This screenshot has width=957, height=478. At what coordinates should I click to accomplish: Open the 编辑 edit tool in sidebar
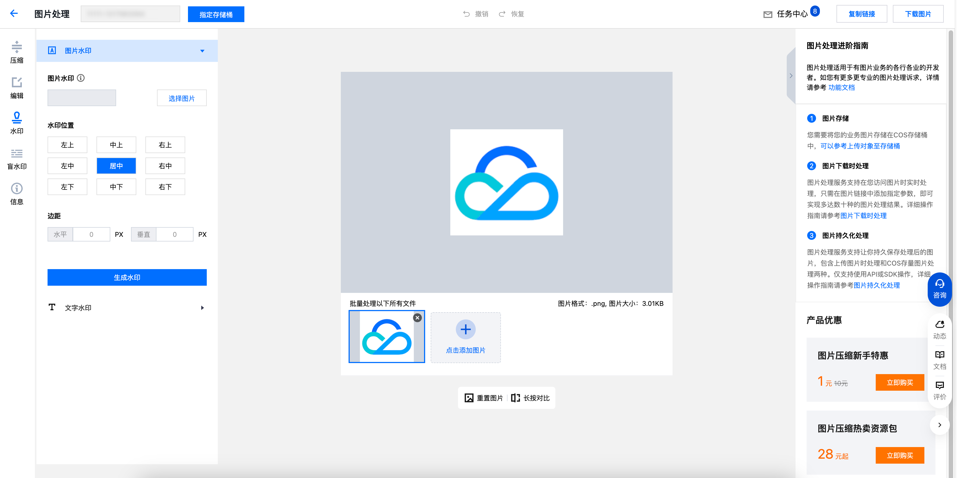tap(17, 88)
